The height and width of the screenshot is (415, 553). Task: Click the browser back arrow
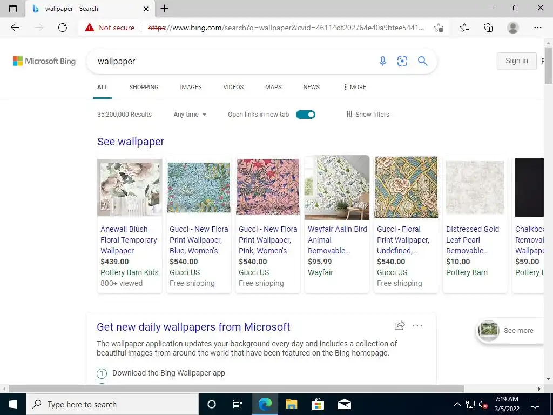[x=15, y=28]
